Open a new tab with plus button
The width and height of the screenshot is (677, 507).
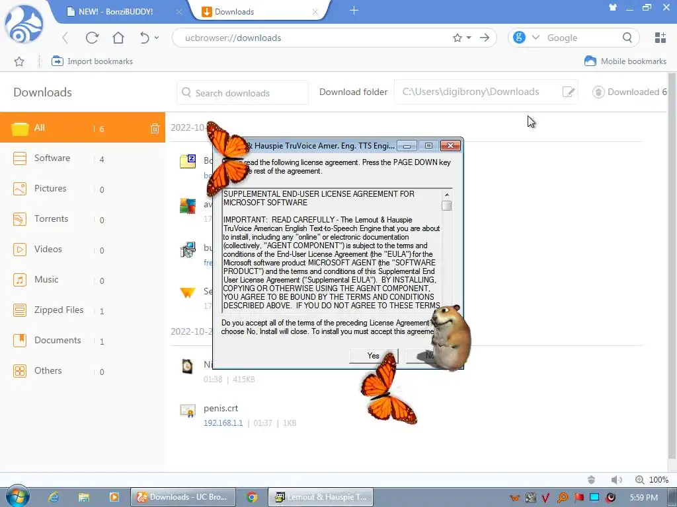tap(354, 11)
